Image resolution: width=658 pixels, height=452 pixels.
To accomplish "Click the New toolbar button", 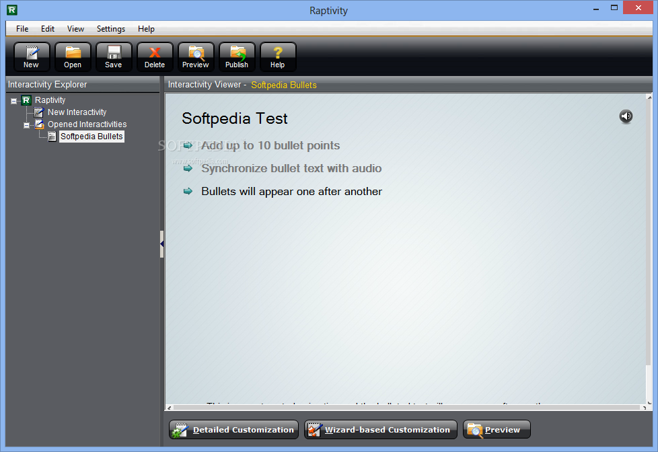I will pyautogui.click(x=32, y=57).
